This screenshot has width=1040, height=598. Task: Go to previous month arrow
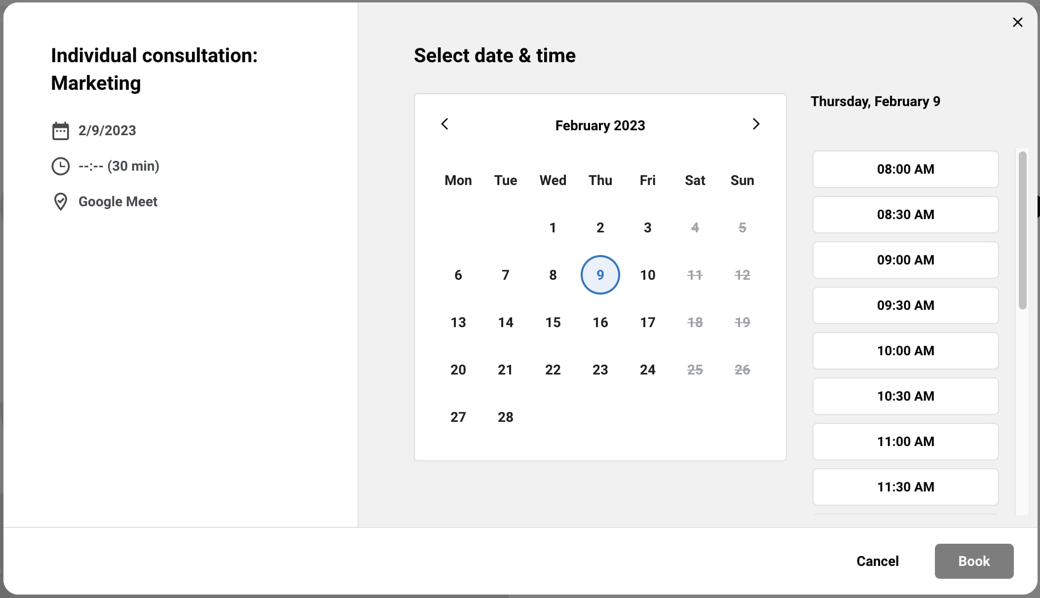(x=445, y=124)
